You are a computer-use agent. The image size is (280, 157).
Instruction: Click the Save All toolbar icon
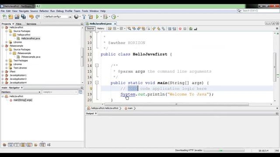23,17
